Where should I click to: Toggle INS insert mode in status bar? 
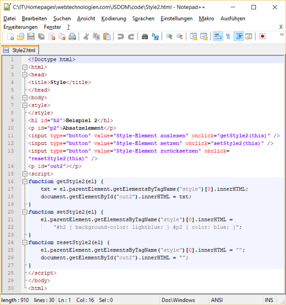[x=269, y=300]
